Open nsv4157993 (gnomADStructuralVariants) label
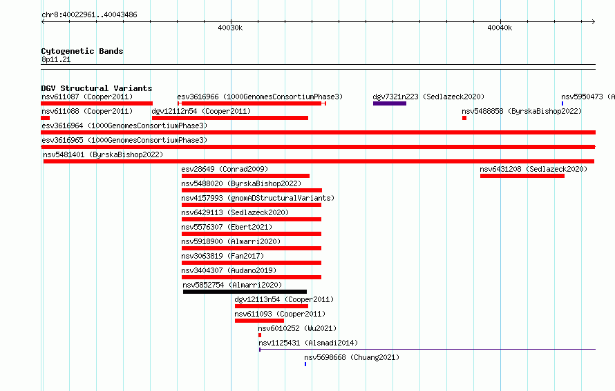The image size is (615, 391). (x=258, y=198)
